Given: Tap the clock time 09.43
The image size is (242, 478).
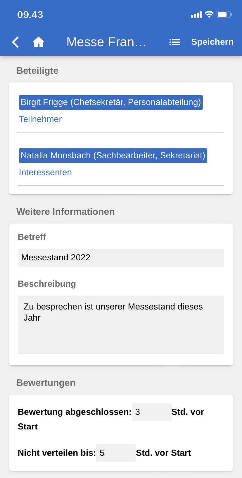Looking at the screenshot, I should click(x=30, y=15).
